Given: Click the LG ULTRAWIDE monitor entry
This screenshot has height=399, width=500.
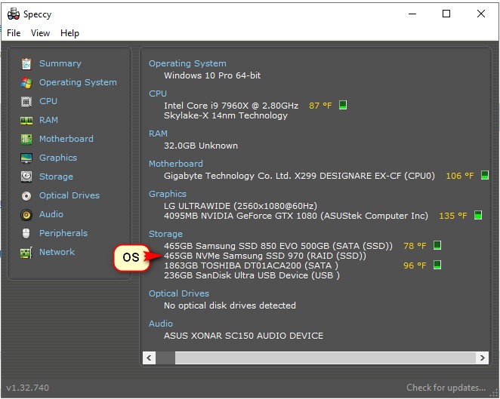Looking at the screenshot, I should pos(240,206).
